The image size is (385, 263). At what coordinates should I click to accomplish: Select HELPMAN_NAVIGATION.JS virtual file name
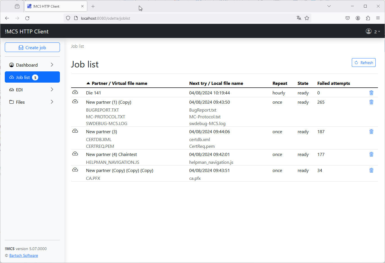(112, 162)
